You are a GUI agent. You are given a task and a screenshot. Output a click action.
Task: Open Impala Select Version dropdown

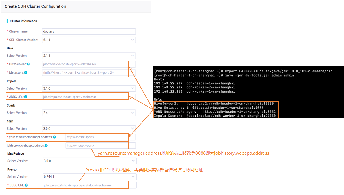point(89,88)
